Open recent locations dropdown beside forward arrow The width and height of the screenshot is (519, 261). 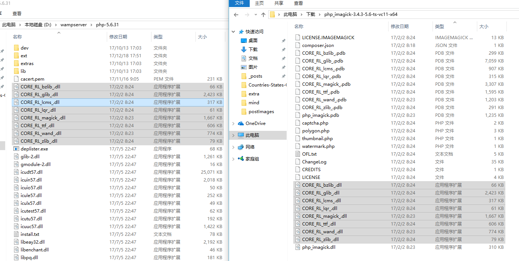255,15
